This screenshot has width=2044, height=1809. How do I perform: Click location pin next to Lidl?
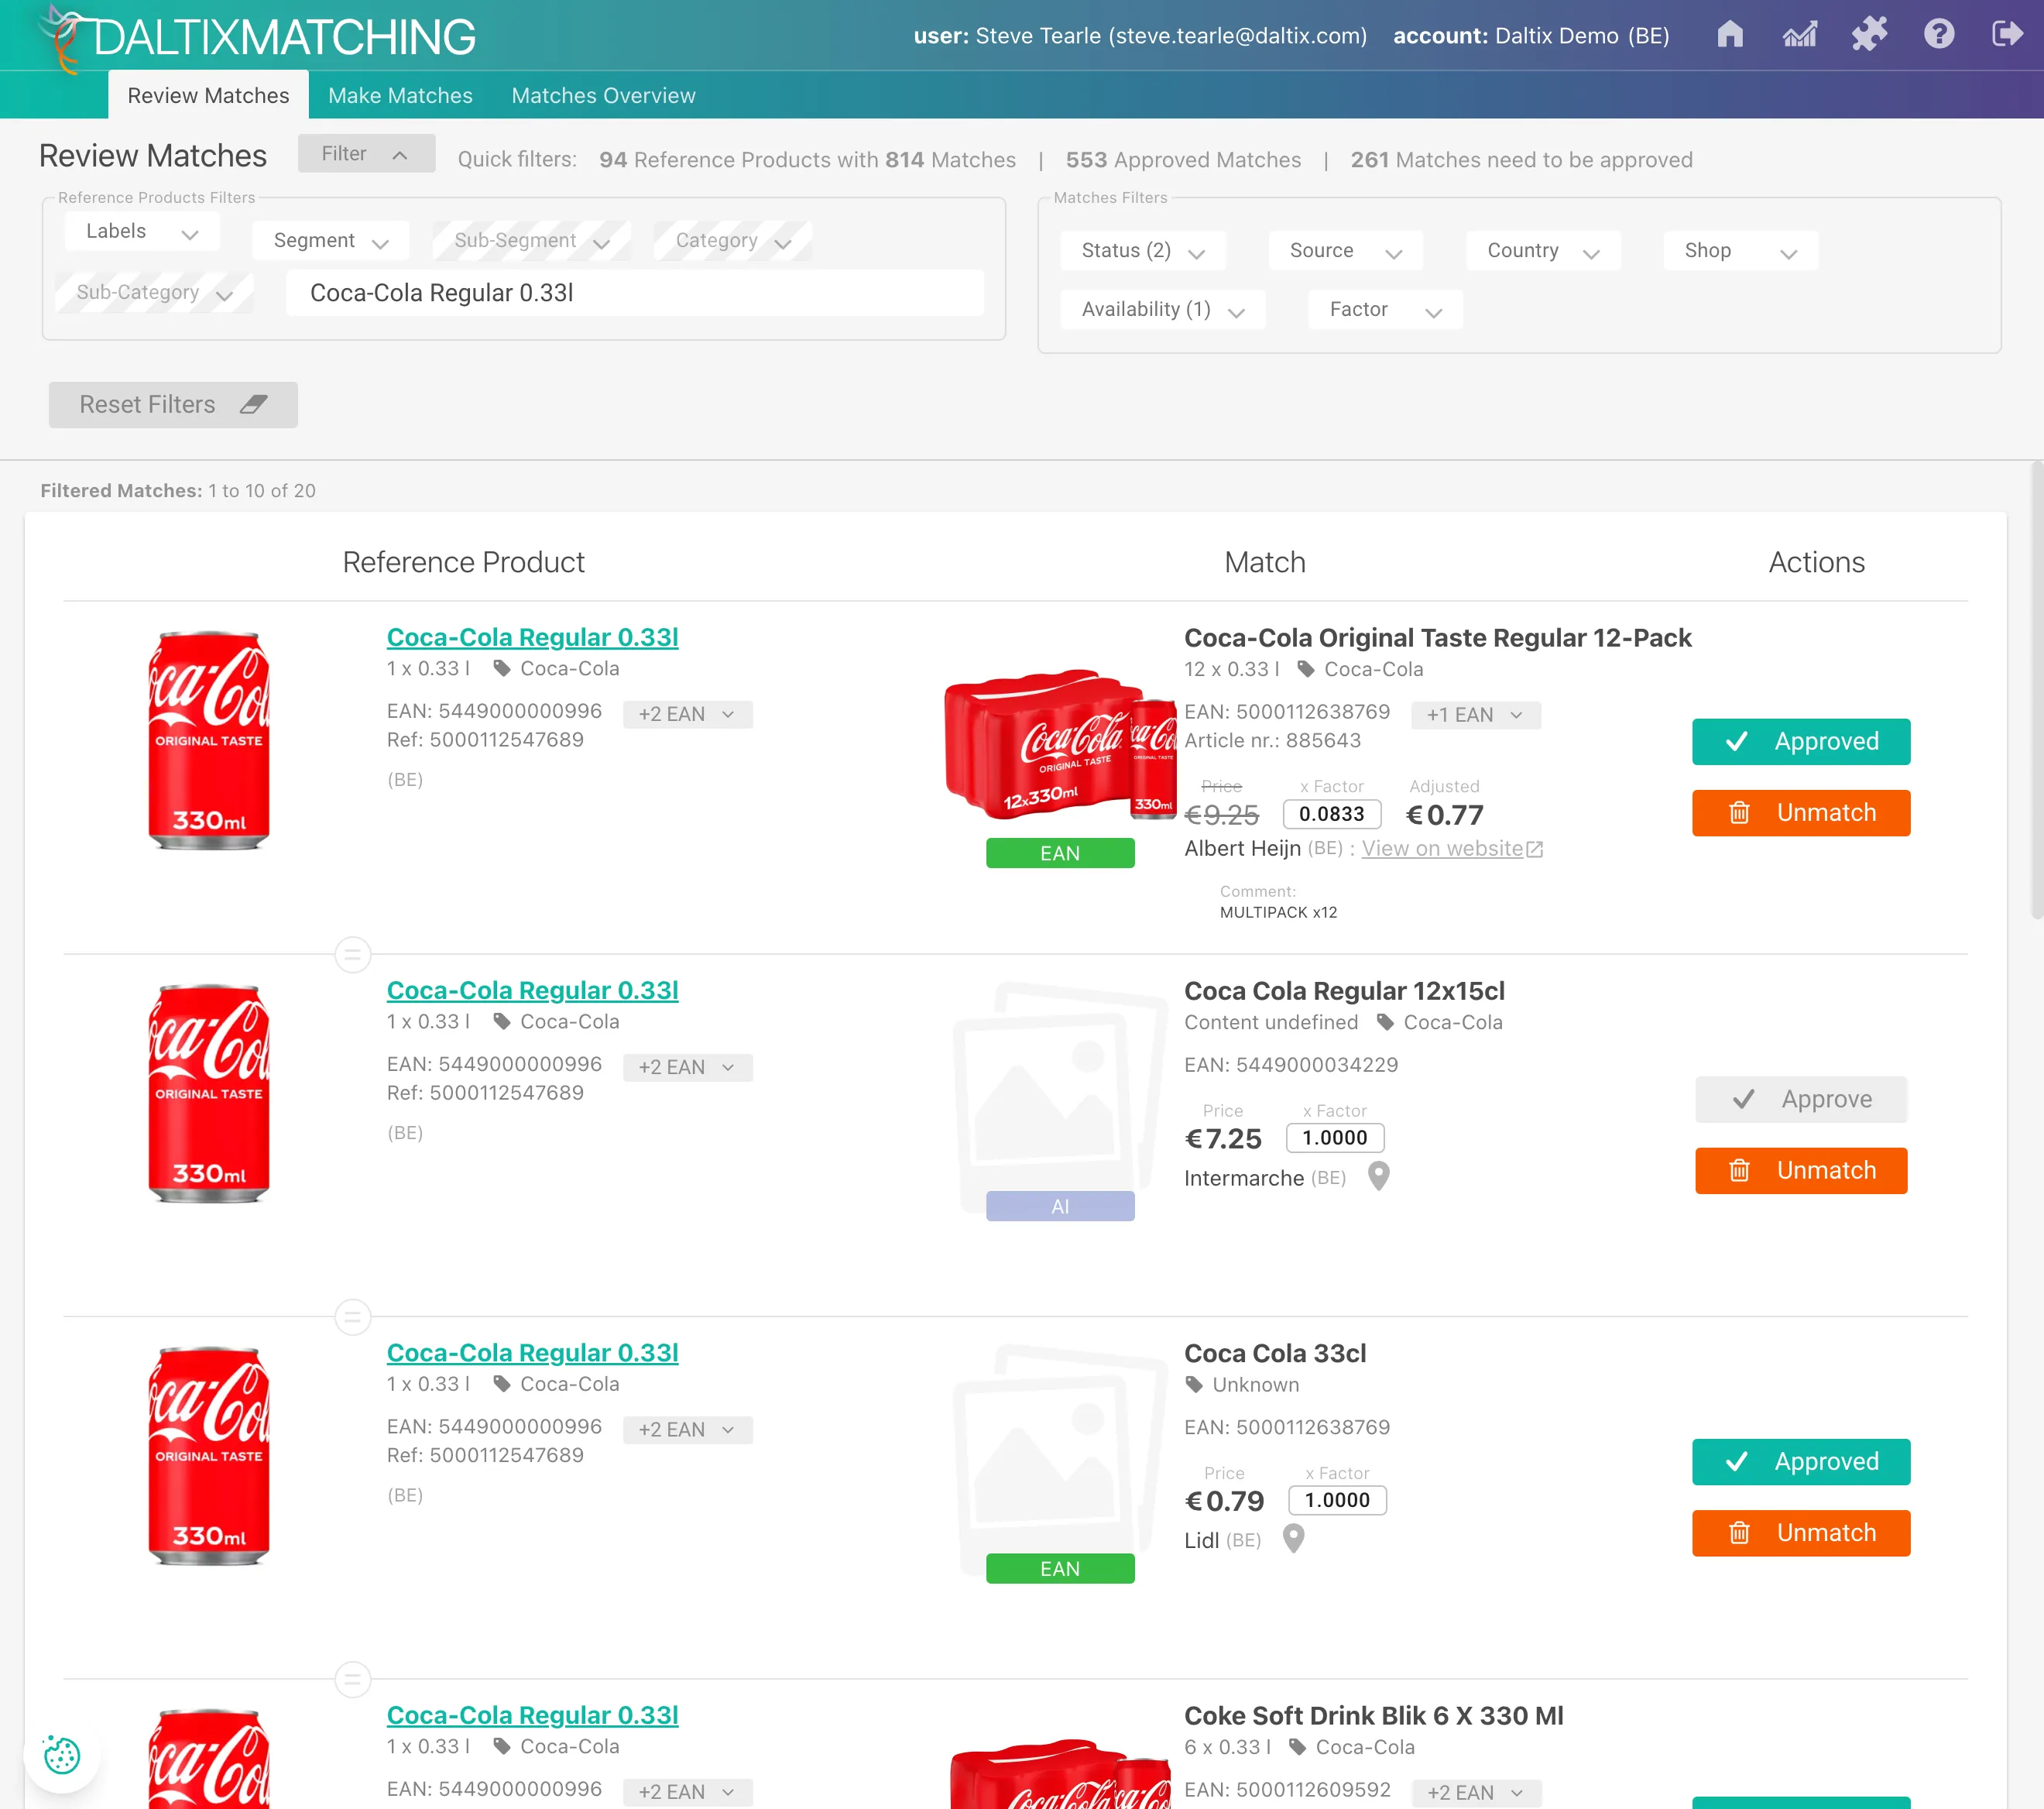tap(1293, 1538)
